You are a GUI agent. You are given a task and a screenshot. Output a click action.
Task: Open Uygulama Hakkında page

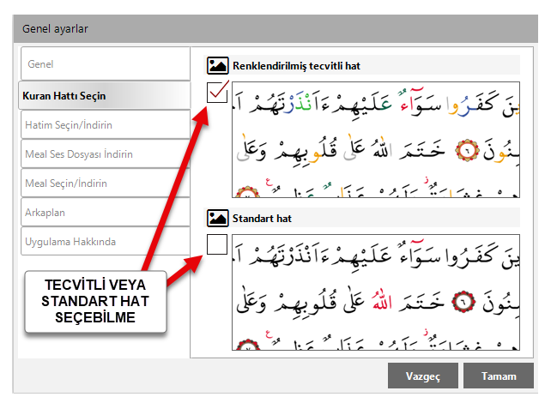pos(106,241)
